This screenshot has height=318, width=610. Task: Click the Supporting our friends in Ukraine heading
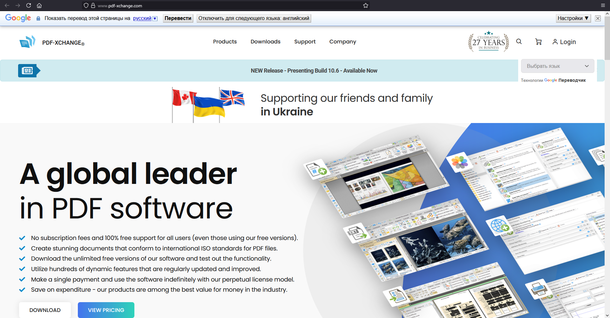pyautogui.click(x=347, y=105)
